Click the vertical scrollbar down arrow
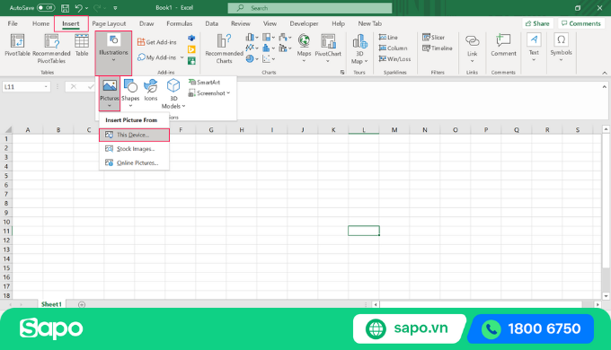Image resolution: width=611 pixels, height=350 pixels. [606, 296]
